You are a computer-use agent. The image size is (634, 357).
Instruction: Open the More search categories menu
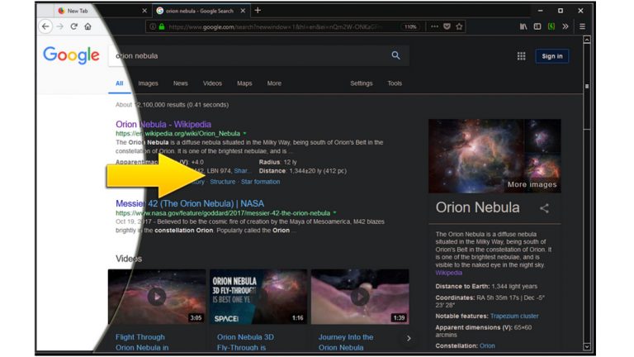[x=274, y=83]
